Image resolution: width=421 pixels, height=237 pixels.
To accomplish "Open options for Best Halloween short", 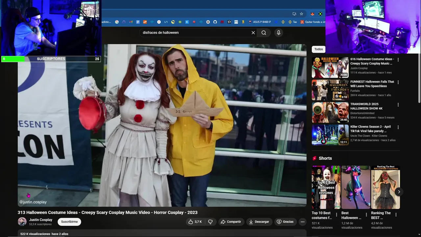I will pyautogui.click(x=366, y=215).
